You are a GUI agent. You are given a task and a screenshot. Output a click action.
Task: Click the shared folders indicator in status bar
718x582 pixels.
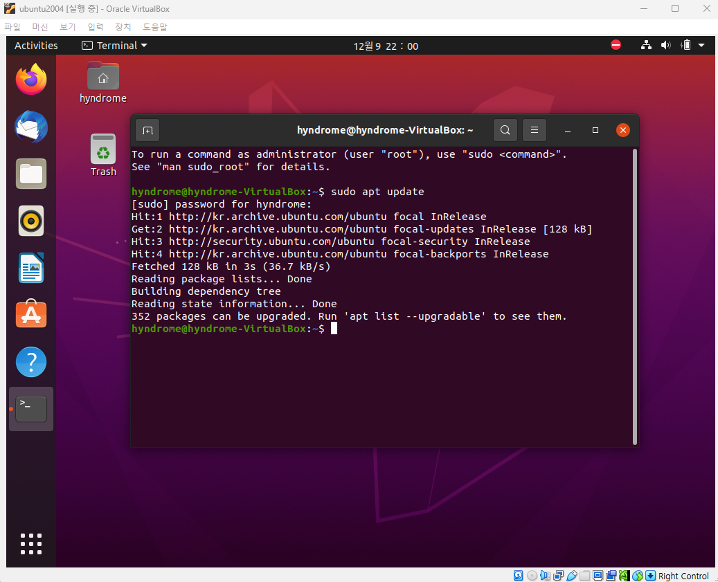click(585, 576)
